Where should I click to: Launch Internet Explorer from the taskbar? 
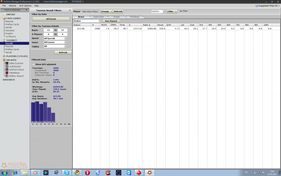15,173
